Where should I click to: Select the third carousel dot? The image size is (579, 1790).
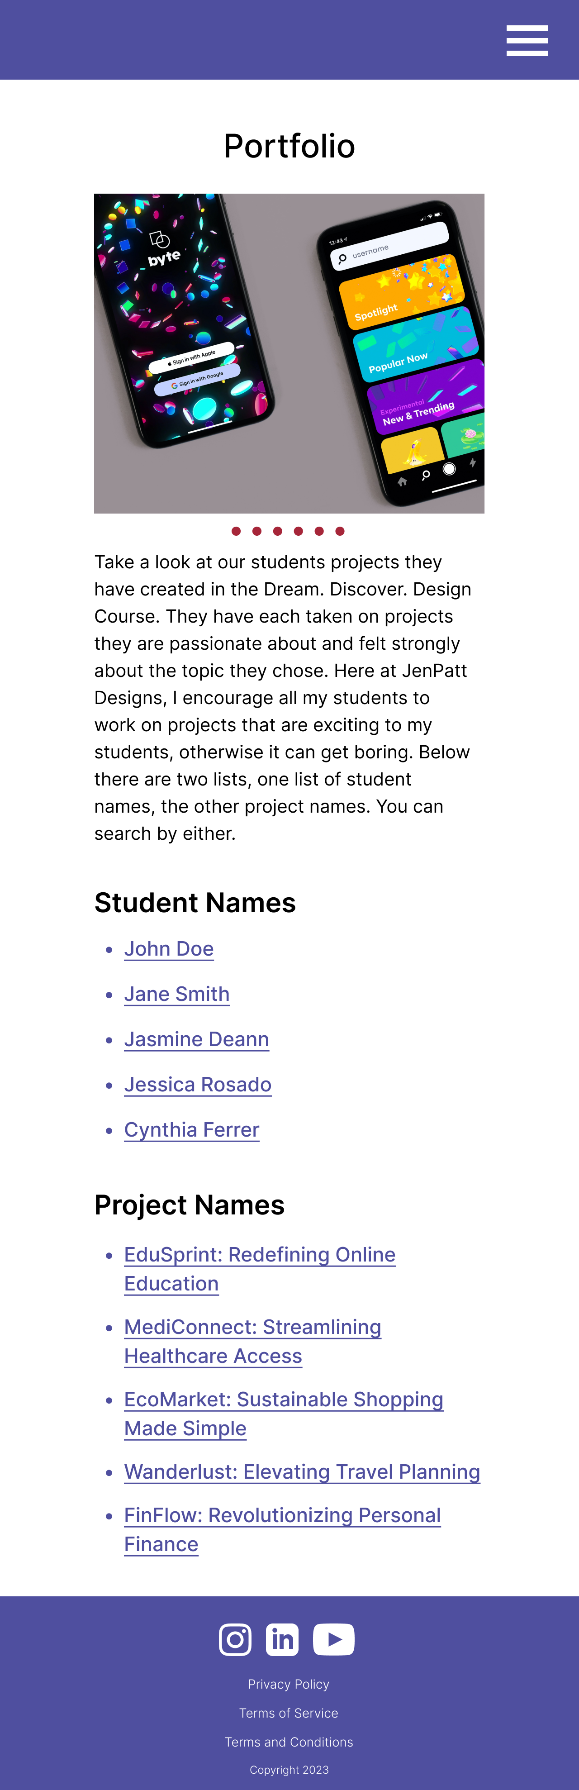pos(277,532)
